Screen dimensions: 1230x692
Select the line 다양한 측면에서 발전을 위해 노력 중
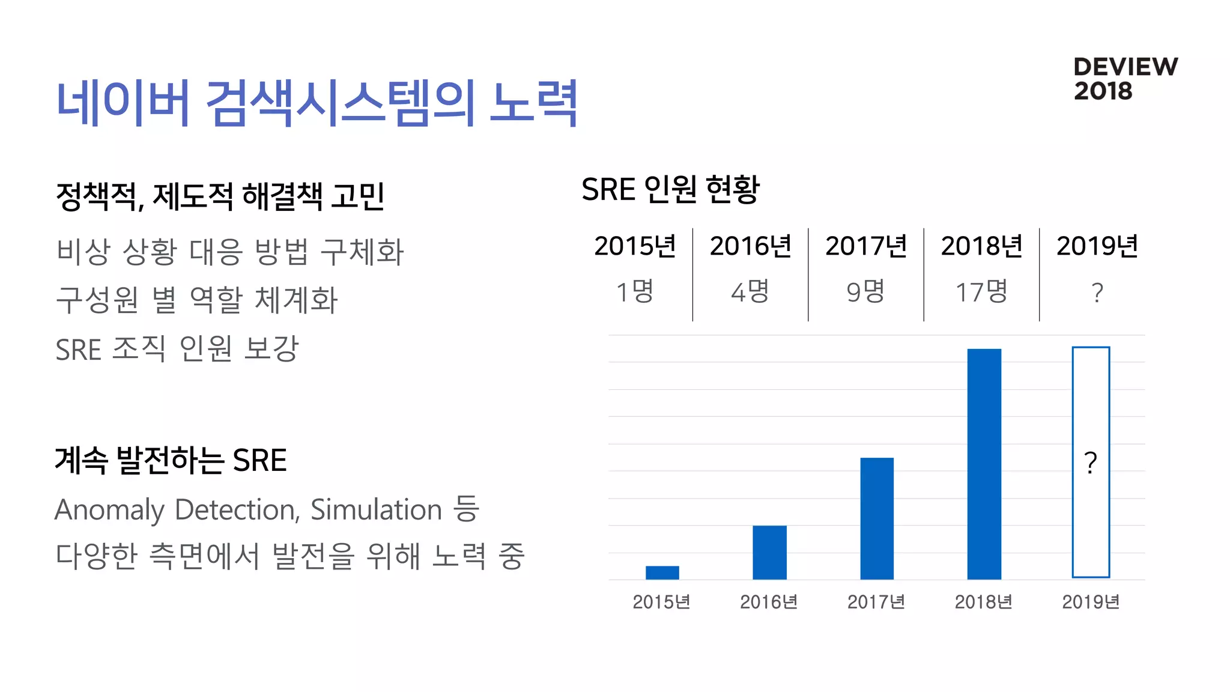(x=290, y=556)
